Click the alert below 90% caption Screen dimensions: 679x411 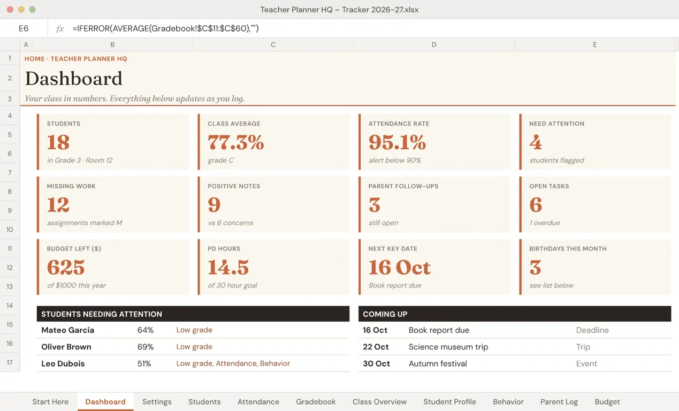(x=395, y=160)
